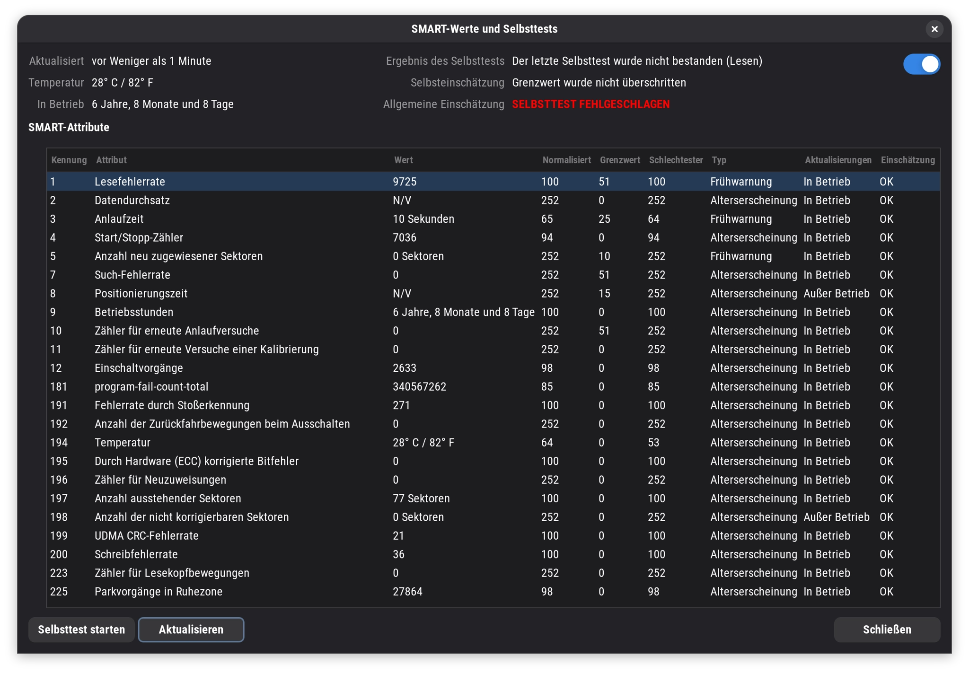Click the value 27864
The width and height of the screenshot is (969, 673).
coord(407,592)
